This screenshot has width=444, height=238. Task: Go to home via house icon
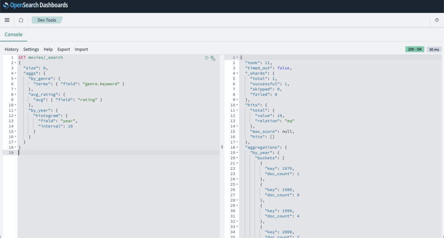point(21,20)
